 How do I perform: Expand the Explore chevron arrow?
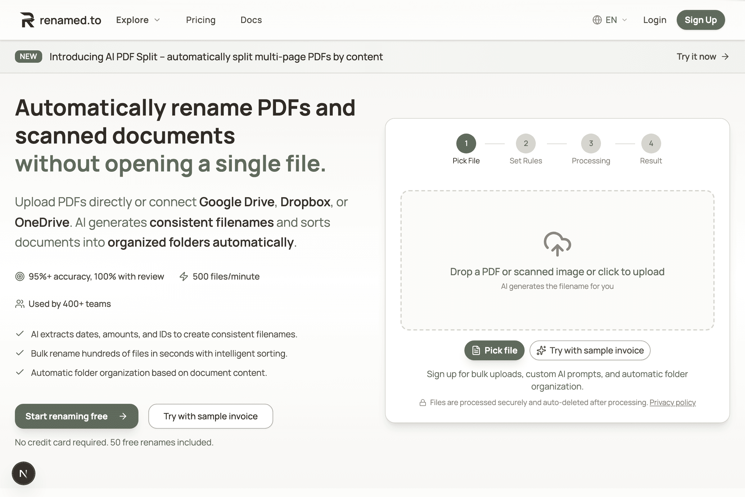pyautogui.click(x=157, y=20)
